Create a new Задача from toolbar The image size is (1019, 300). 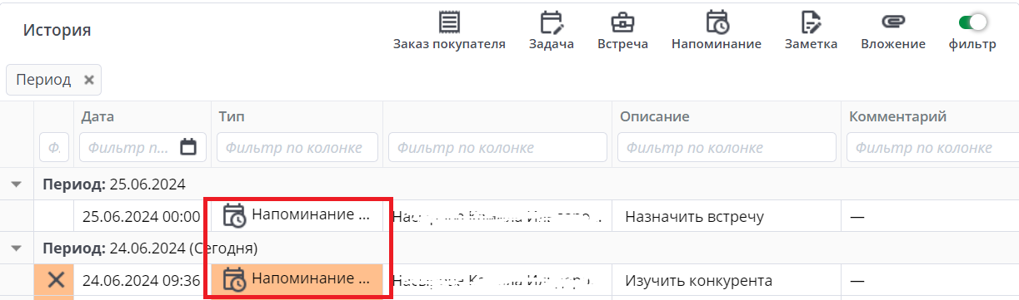pos(552,22)
